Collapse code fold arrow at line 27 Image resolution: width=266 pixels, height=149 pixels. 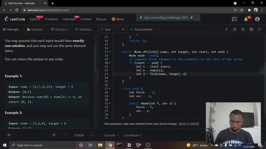pos(110,89)
